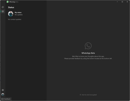Click the 'Status' panel heading
The width and height of the screenshot is (130, 101).
(x=11, y=7)
